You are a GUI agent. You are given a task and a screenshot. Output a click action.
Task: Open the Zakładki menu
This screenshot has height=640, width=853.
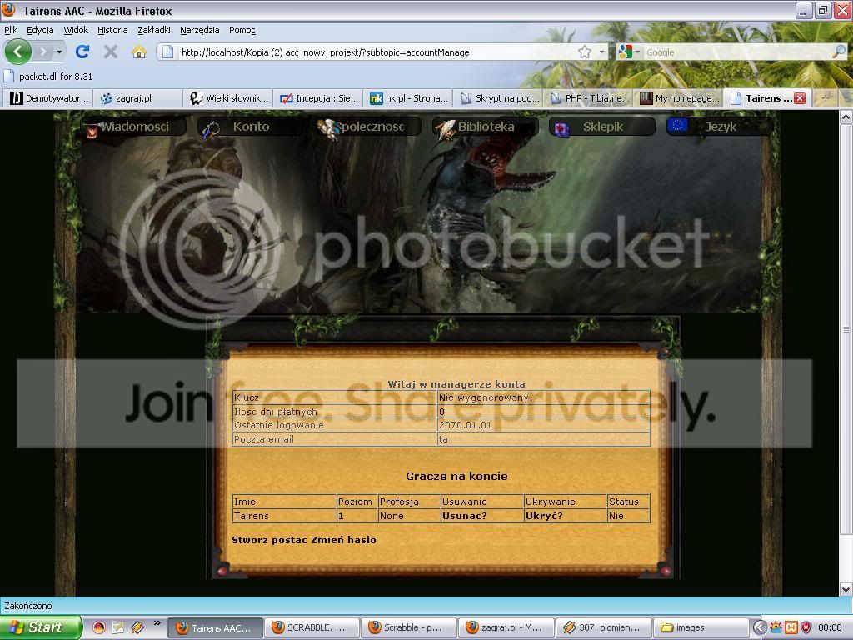[x=154, y=30]
